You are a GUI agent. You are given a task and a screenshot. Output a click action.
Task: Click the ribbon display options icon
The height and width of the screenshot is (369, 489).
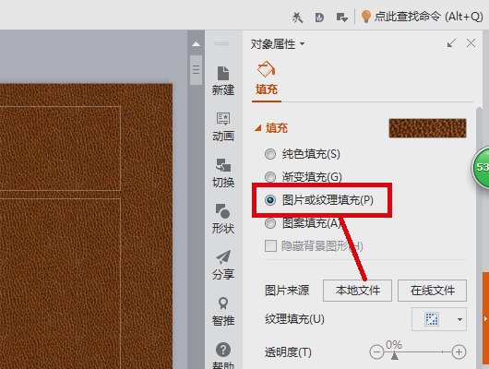pyautogui.click(x=341, y=18)
